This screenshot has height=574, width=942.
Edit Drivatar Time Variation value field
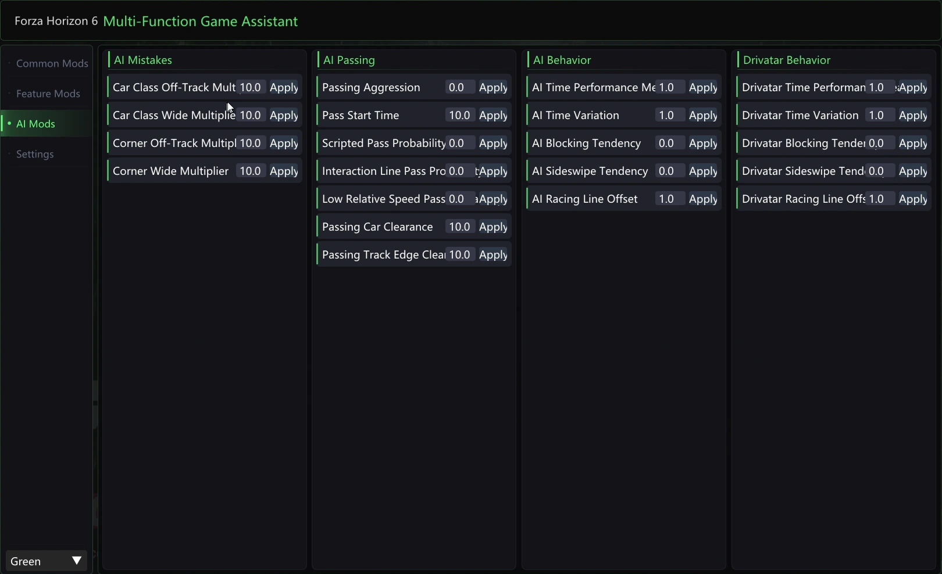[880, 115]
